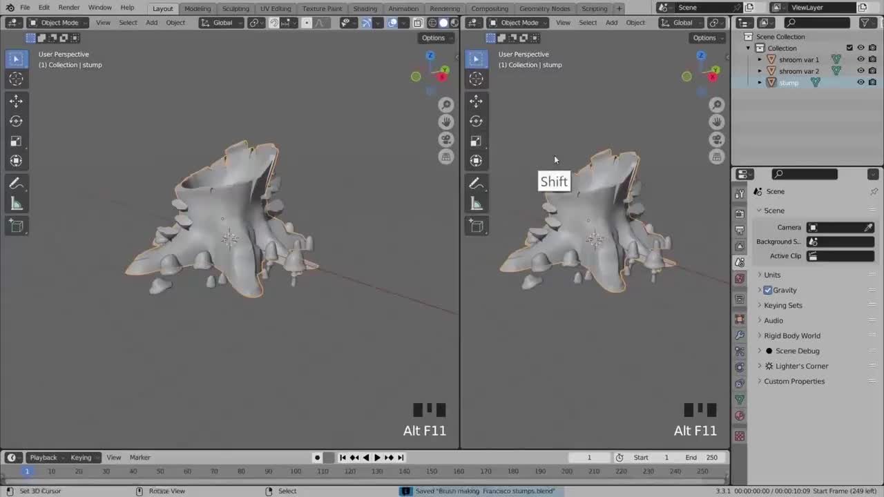Expand the Custom Properties panel

point(794,381)
